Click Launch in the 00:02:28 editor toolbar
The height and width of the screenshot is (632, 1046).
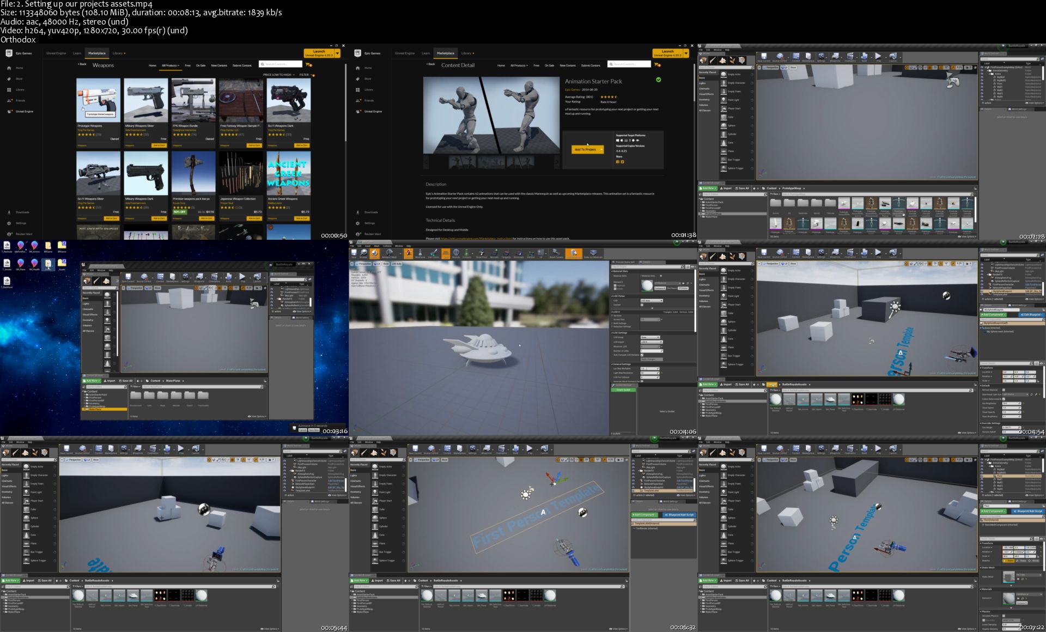click(x=893, y=57)
